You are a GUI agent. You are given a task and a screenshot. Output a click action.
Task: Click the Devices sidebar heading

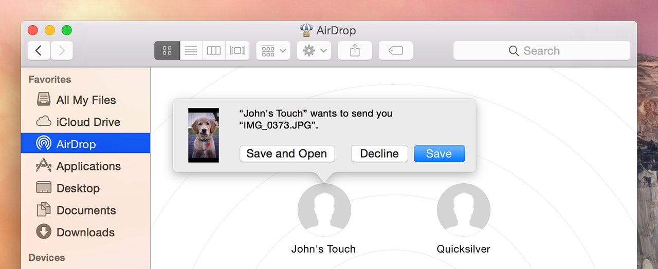[47, 258]
